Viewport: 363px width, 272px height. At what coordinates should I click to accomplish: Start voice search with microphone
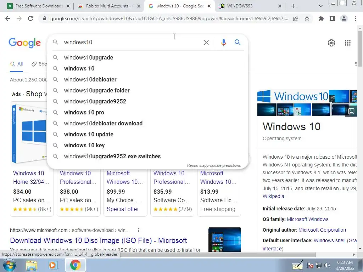click(223, 42)
